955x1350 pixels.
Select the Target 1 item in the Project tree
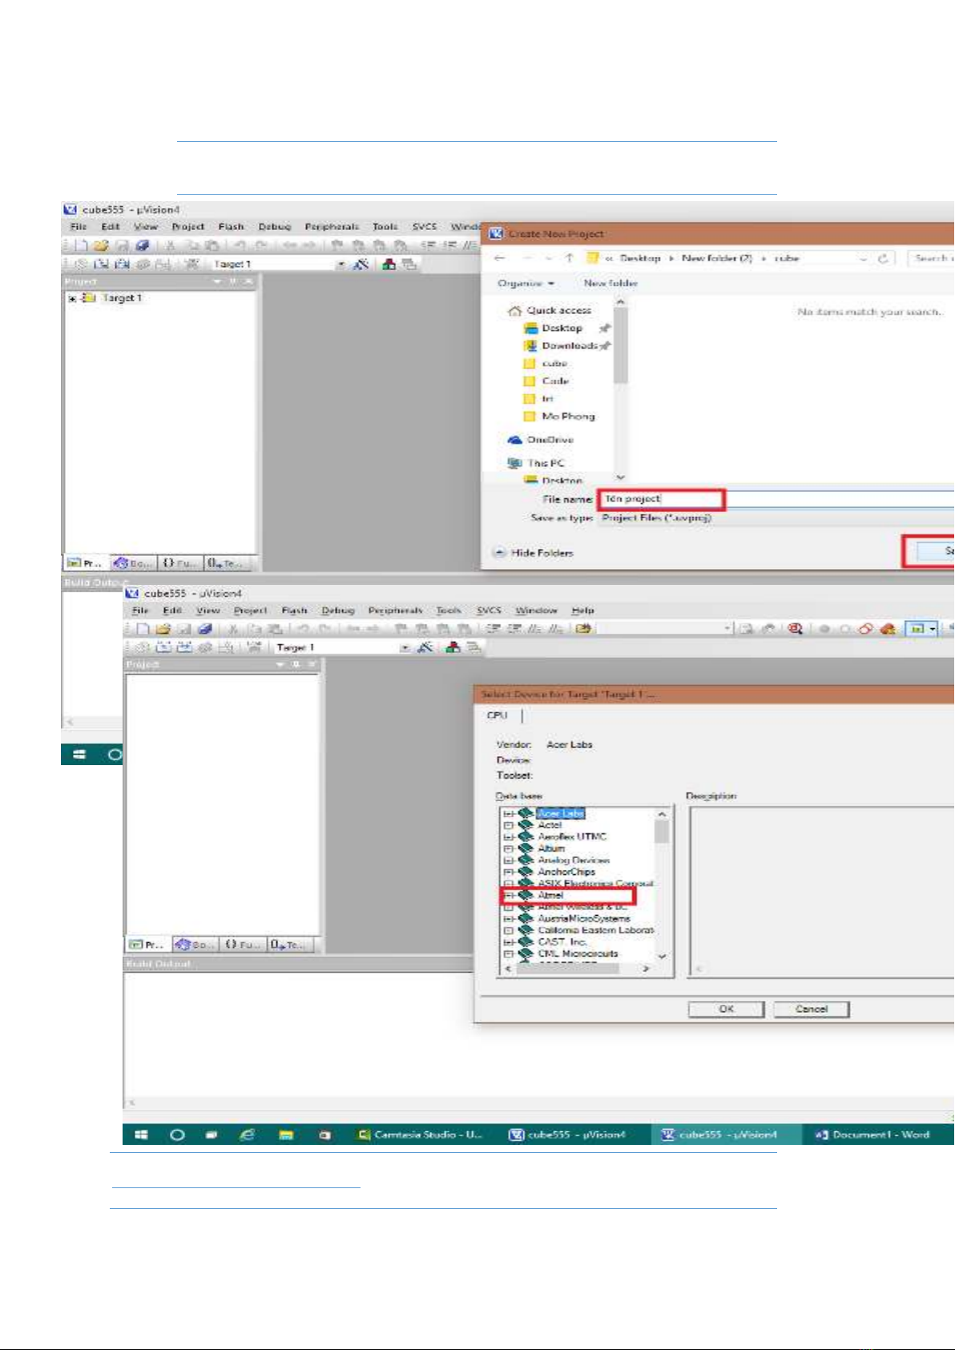(x=122, y=298)
